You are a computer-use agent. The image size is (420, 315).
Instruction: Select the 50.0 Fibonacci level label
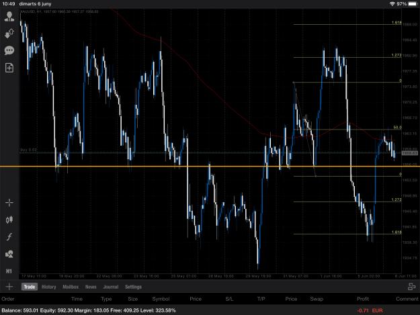398,128
